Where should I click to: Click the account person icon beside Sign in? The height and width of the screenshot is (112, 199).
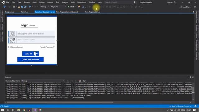175,2
